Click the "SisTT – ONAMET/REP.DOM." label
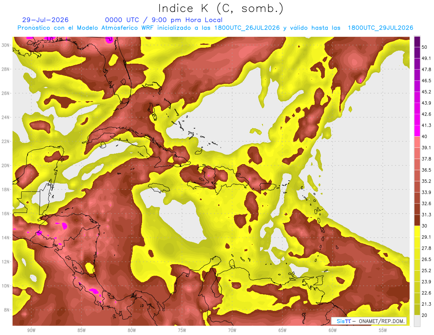This screenshot has height=335, width=434. point(369,321)
